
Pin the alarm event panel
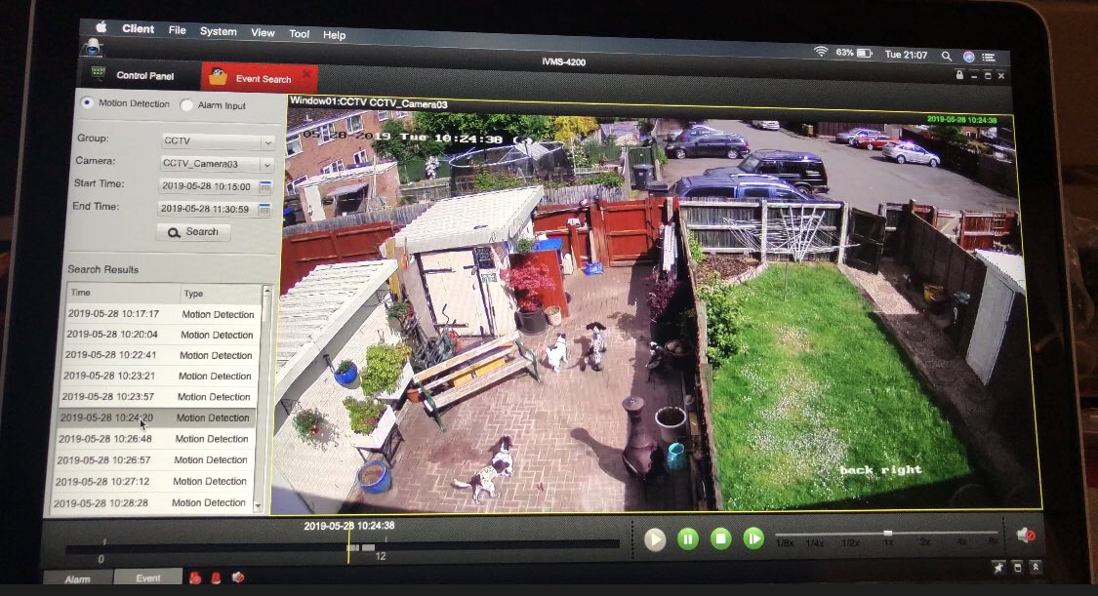pos(997,568)
